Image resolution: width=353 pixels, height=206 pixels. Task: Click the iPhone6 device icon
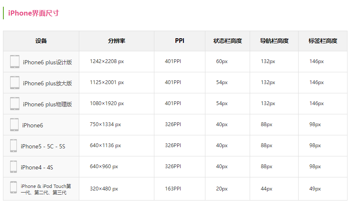pyautogui.click(x=14, y=124)
